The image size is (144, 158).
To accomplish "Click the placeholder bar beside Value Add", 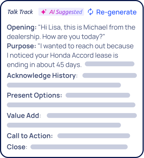I will click(x=92, y=116).
